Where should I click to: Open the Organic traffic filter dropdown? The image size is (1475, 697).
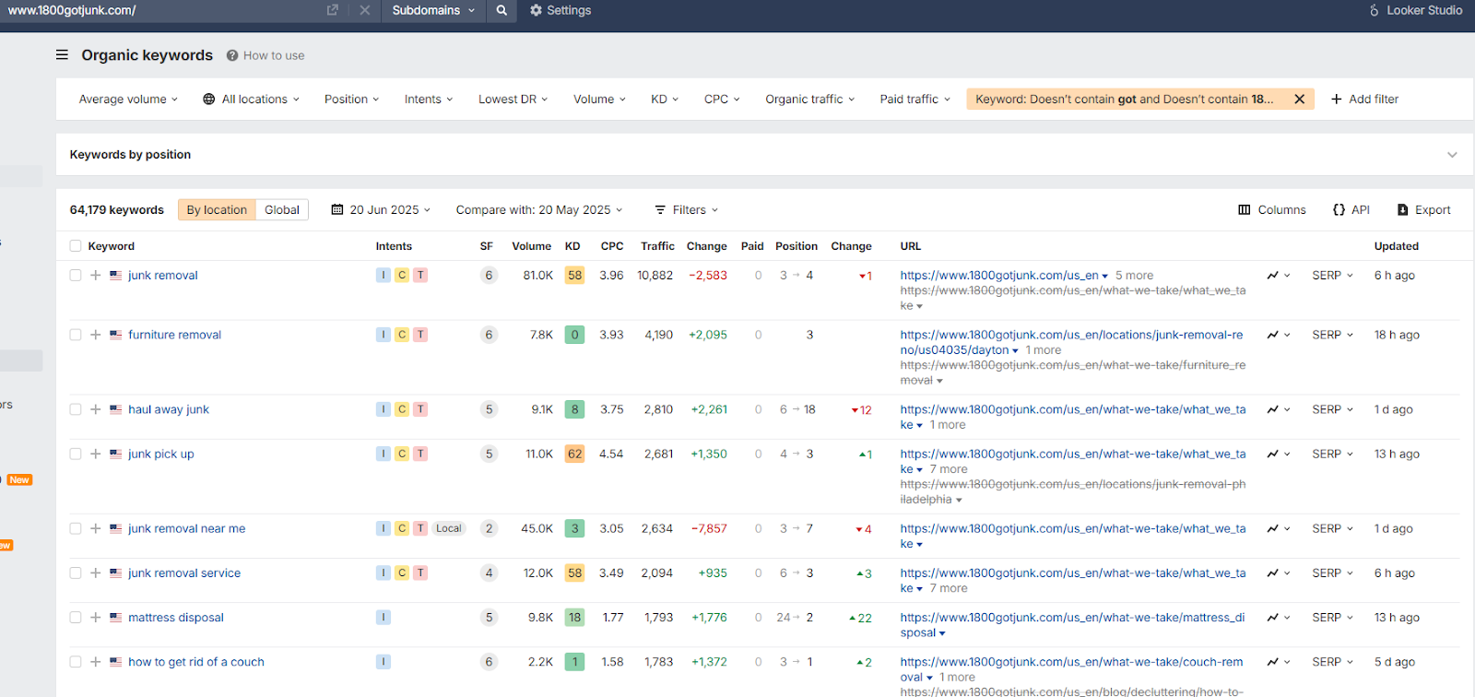point(810,100)
